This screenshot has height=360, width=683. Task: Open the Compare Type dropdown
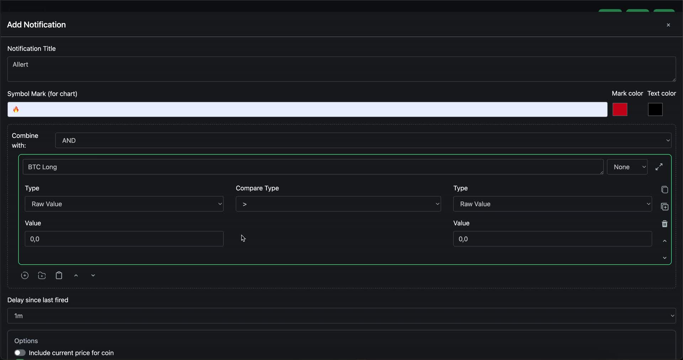pos(338,204)
